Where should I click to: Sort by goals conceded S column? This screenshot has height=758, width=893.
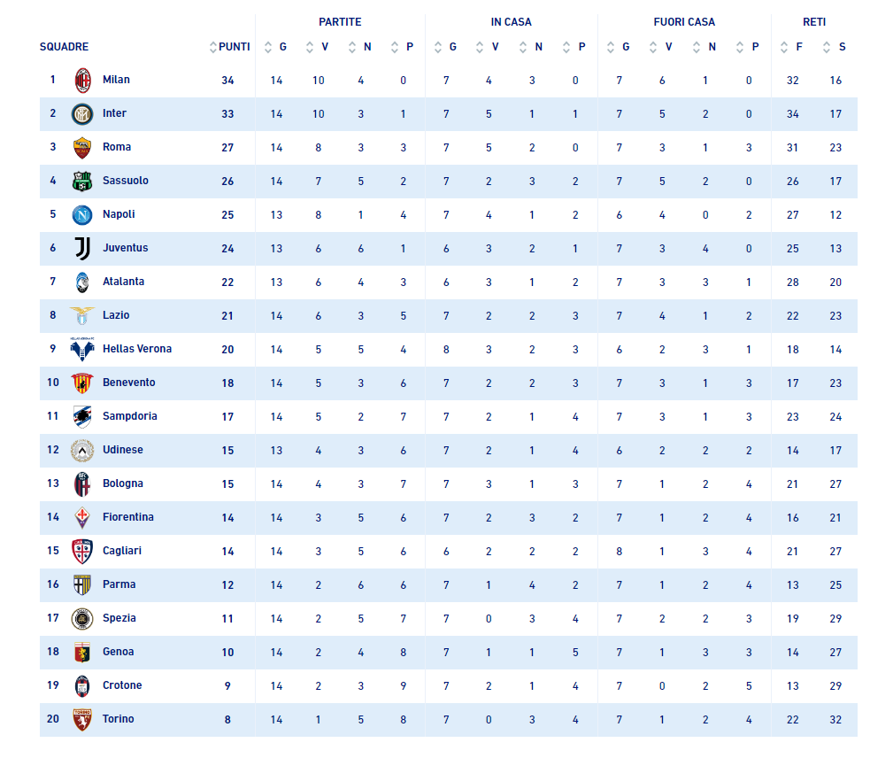click(827, 47)
